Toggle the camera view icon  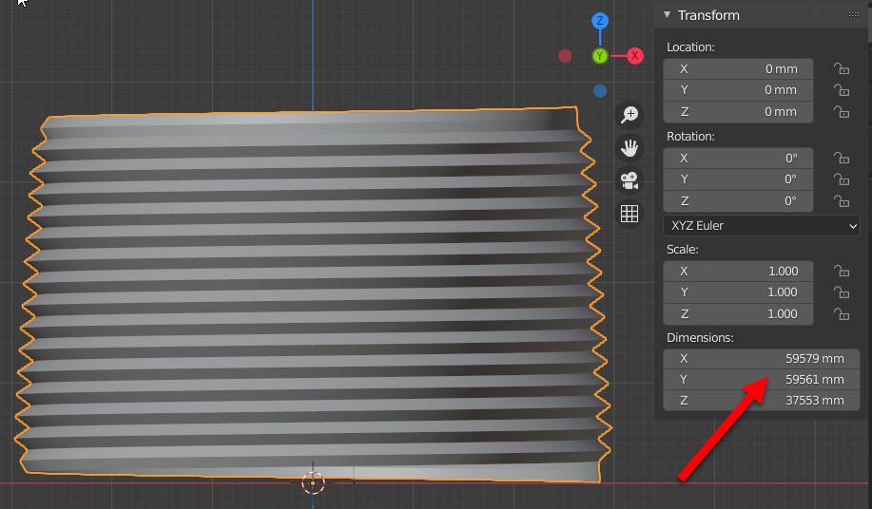[x=630, y=180]
